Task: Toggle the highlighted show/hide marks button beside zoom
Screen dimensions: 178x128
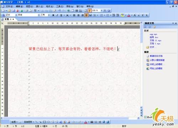Action: click(x=90, y=11)
